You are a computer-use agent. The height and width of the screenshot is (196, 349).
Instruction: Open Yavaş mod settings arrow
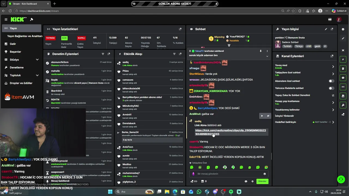tap(333, 67)
